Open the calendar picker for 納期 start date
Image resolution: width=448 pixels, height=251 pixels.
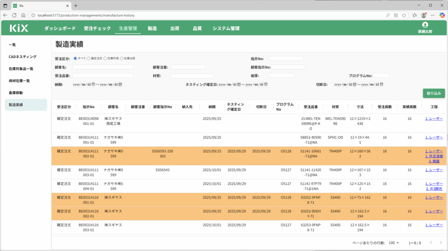point(93,84)
